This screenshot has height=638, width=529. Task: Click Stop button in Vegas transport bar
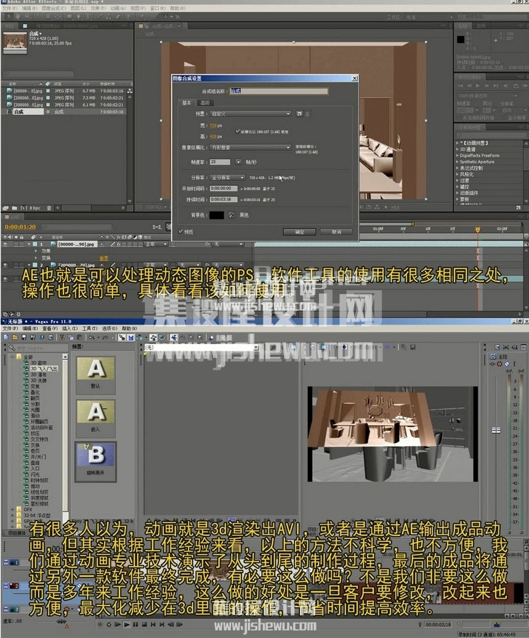coord(144,624)
